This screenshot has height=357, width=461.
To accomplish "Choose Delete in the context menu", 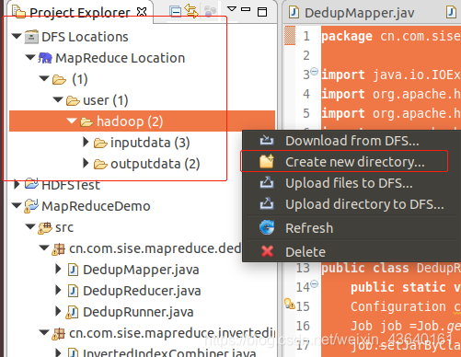I will tap(305, 252).
